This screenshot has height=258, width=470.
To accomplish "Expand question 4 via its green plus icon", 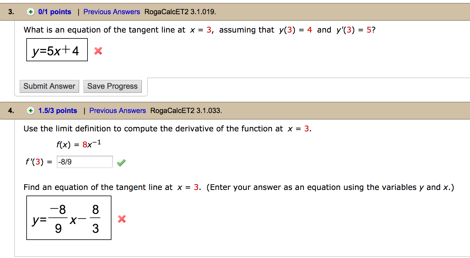I will (30, 110).
